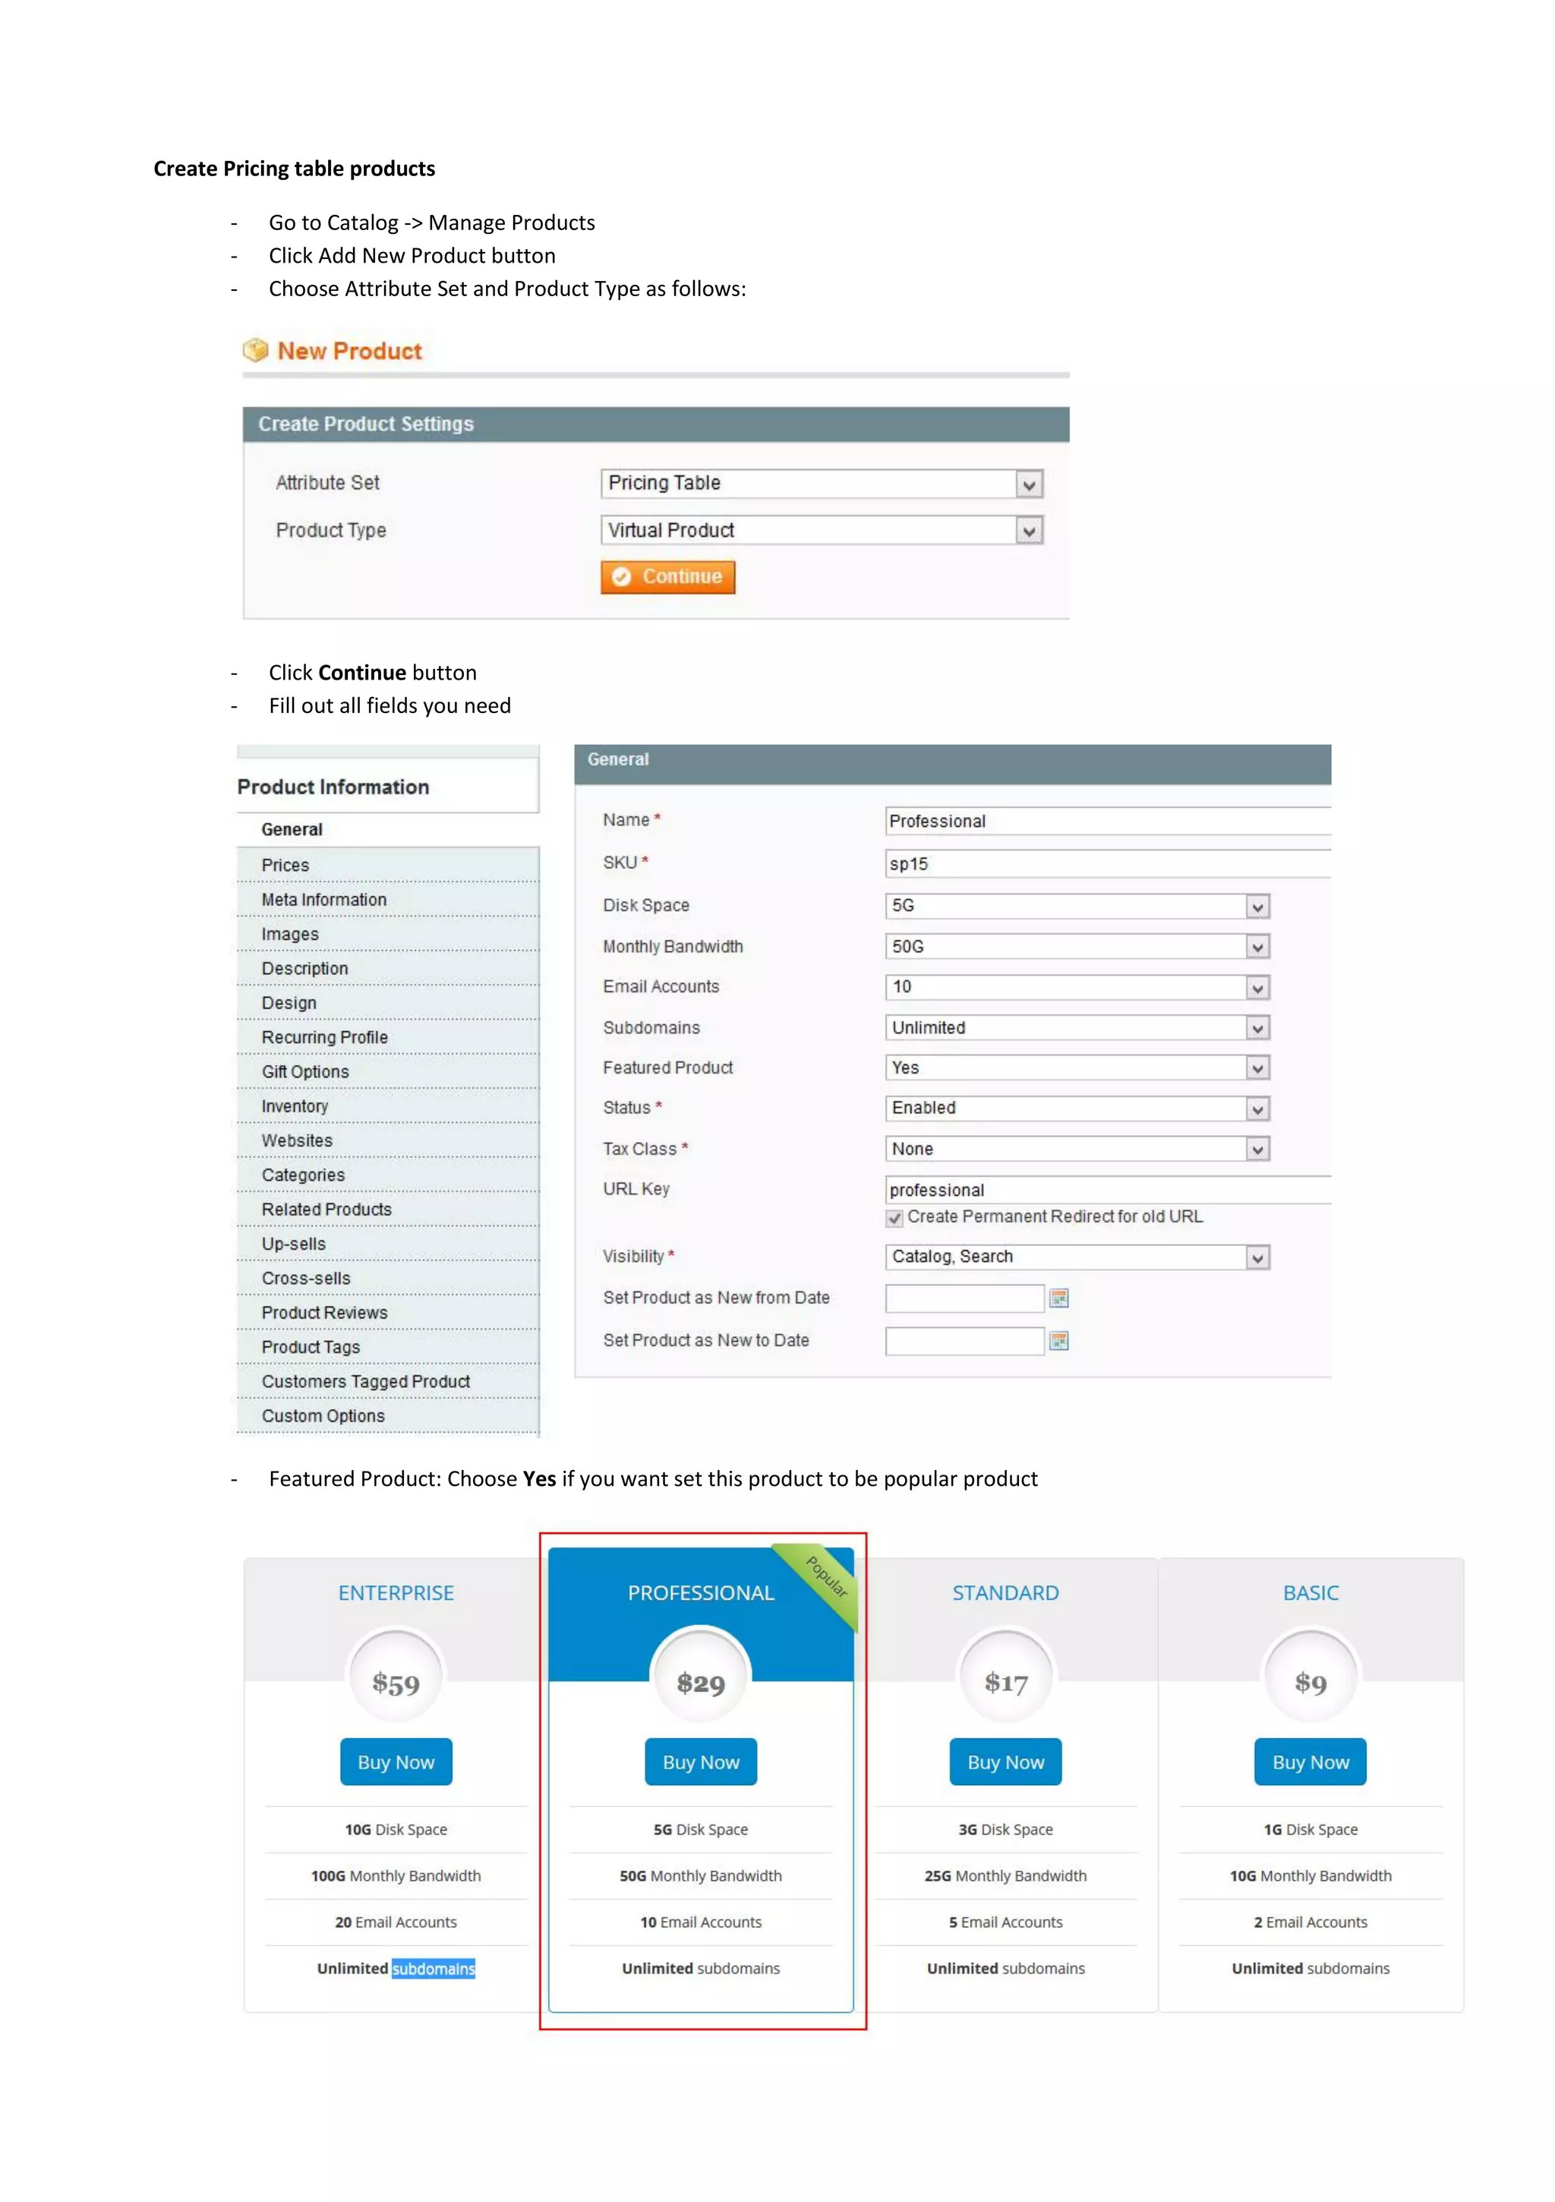Expand the Disk Space dropdown
The height and width of the screenshot is (2202, 1555).
tap(1077, 905)
